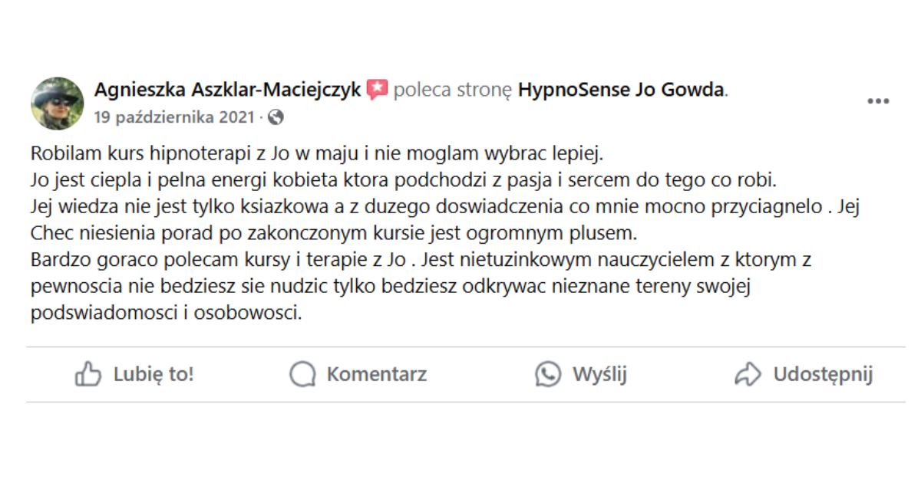Click the line starting "Robilam kurs hipnoterapi"

tap(318, 153)
